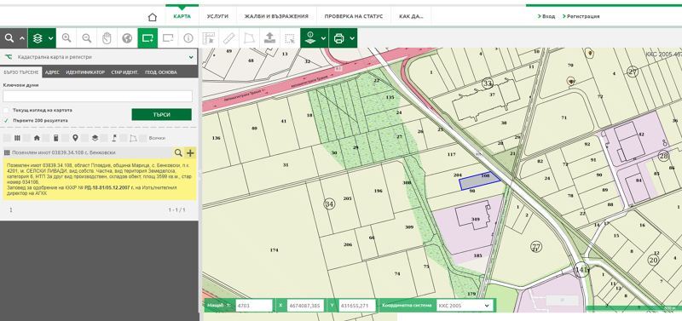Screen dimensions: 682x321
Task: Select the polygon area measure tool
Action: coord(249,38)
